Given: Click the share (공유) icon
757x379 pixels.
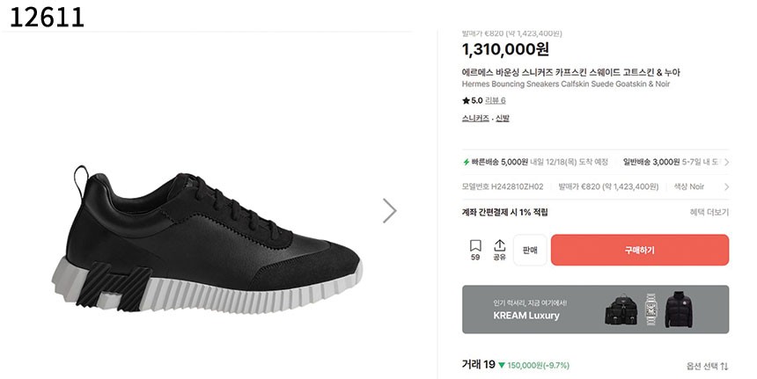Looking at the screenshot, I should (499, 245).
